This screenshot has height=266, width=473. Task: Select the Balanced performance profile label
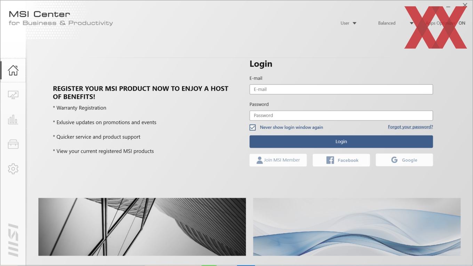(x=387, y=23)
